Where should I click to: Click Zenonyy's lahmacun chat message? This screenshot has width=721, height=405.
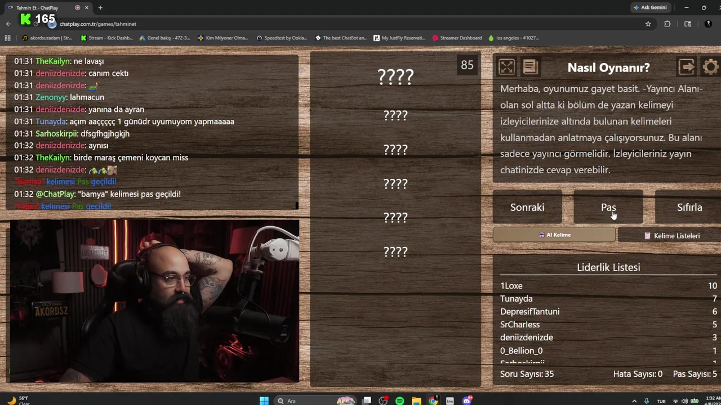pyautogui.click(x=59, y=97)
